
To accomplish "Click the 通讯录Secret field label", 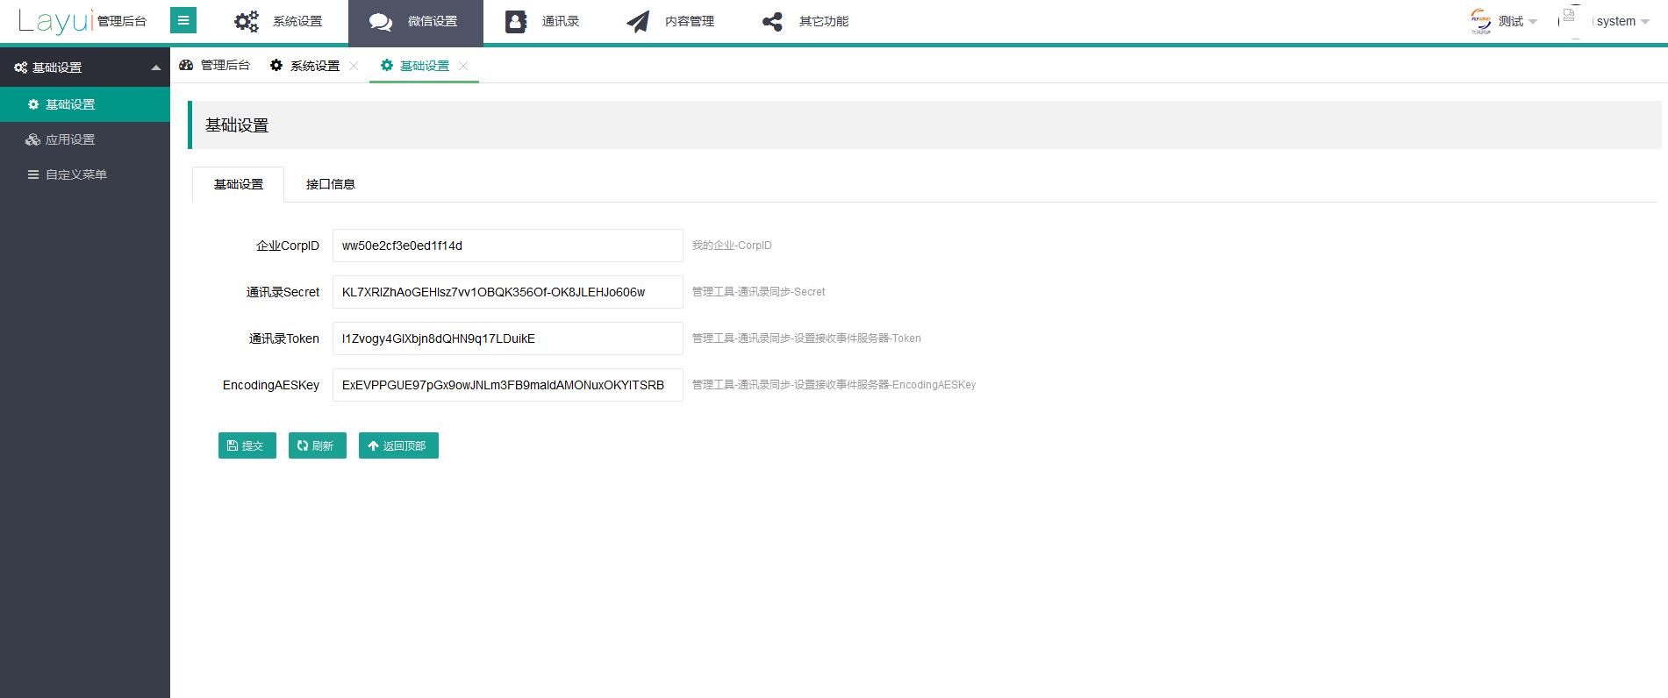I will [x=283, y=292].
